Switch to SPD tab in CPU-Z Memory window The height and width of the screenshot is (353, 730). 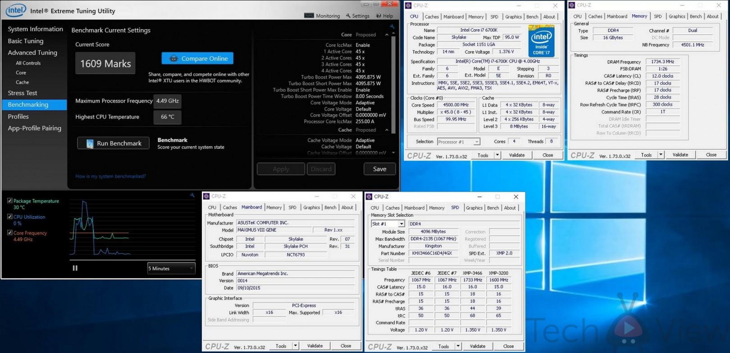658,16
